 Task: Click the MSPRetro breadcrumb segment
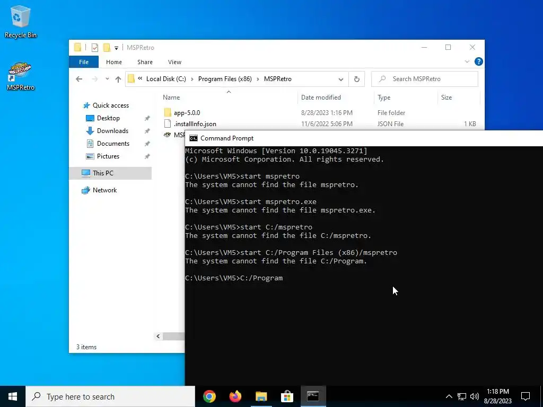[278, 79]
